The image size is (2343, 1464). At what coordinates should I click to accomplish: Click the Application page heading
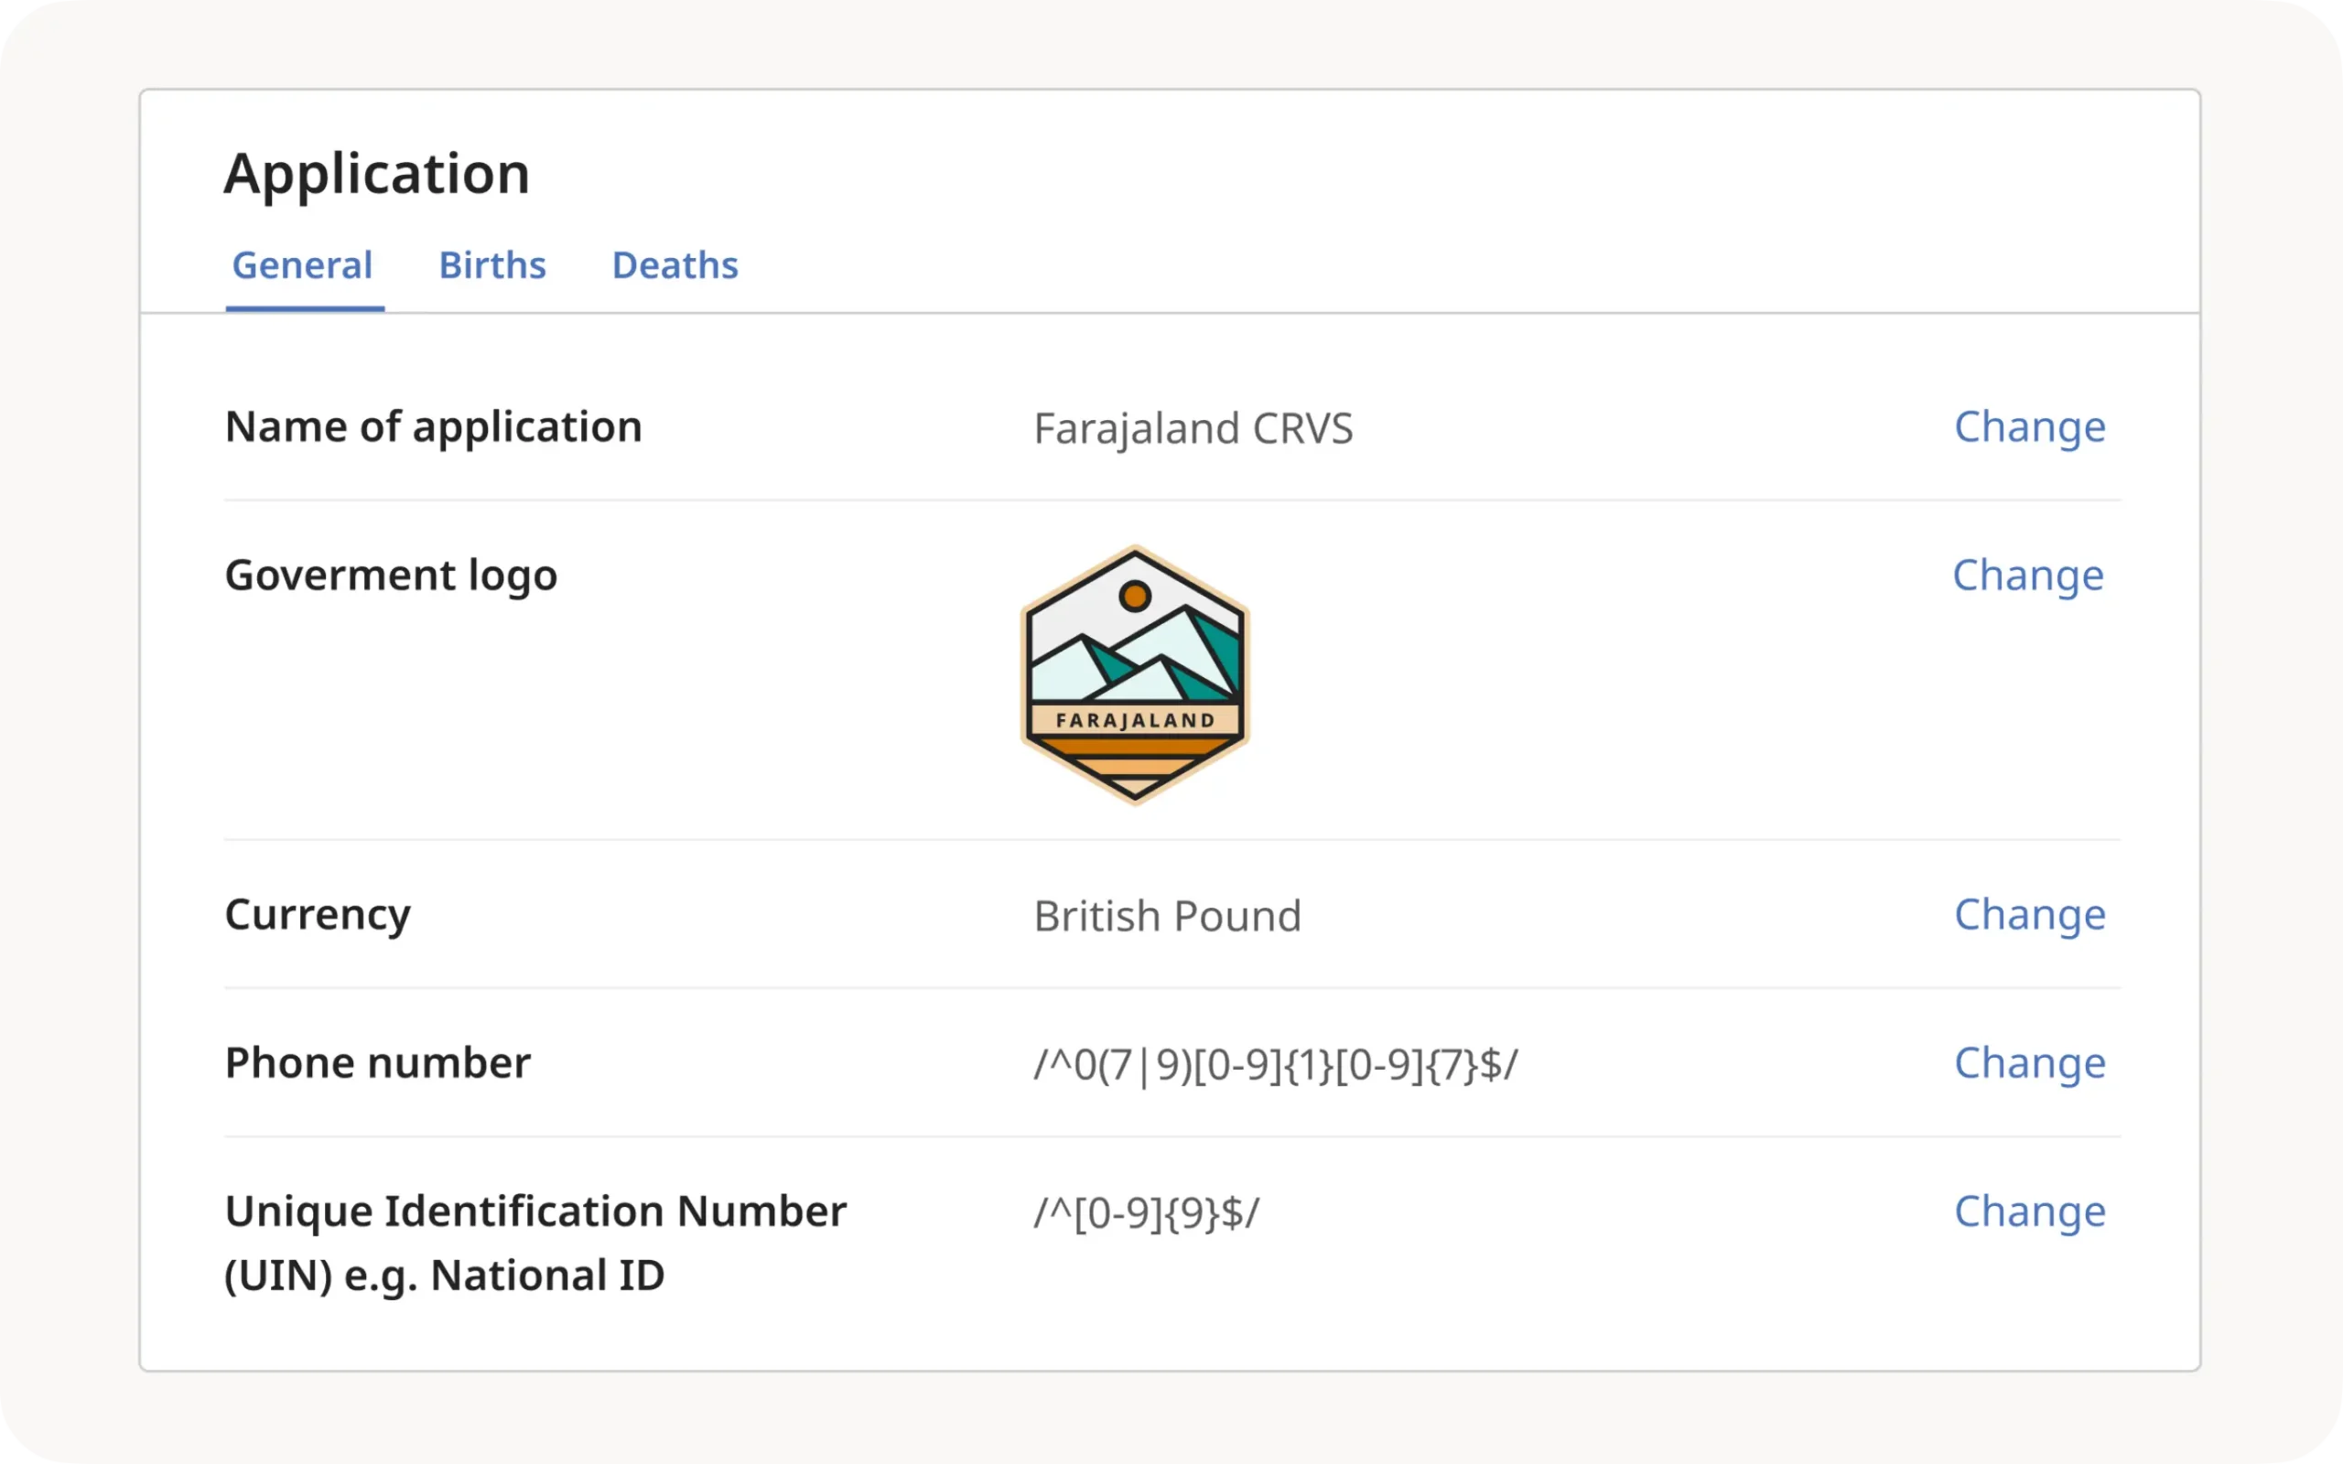pyautogui.click(x=377, y=174)
